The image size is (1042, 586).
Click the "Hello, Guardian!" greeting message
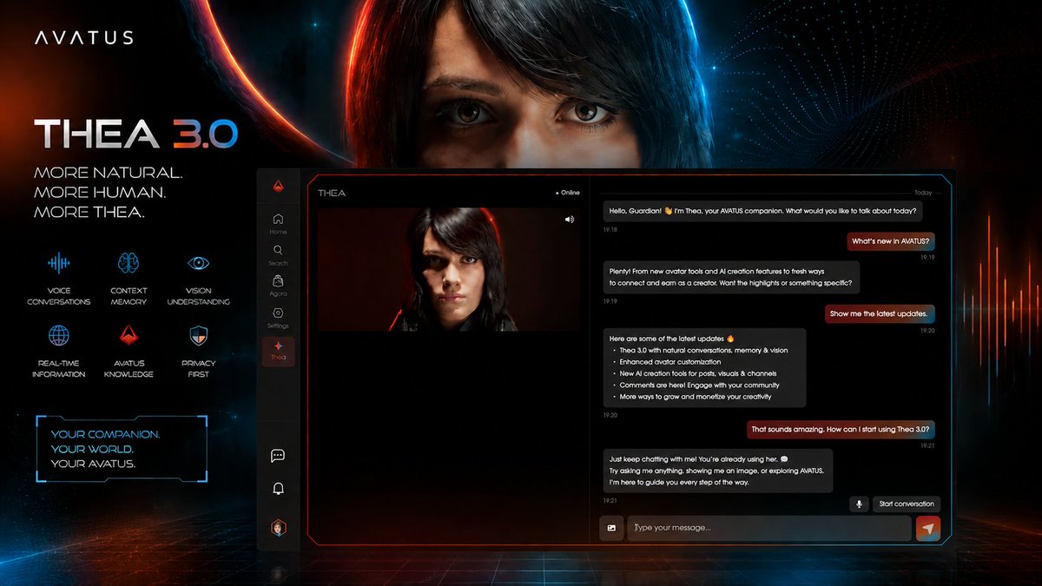765,211
